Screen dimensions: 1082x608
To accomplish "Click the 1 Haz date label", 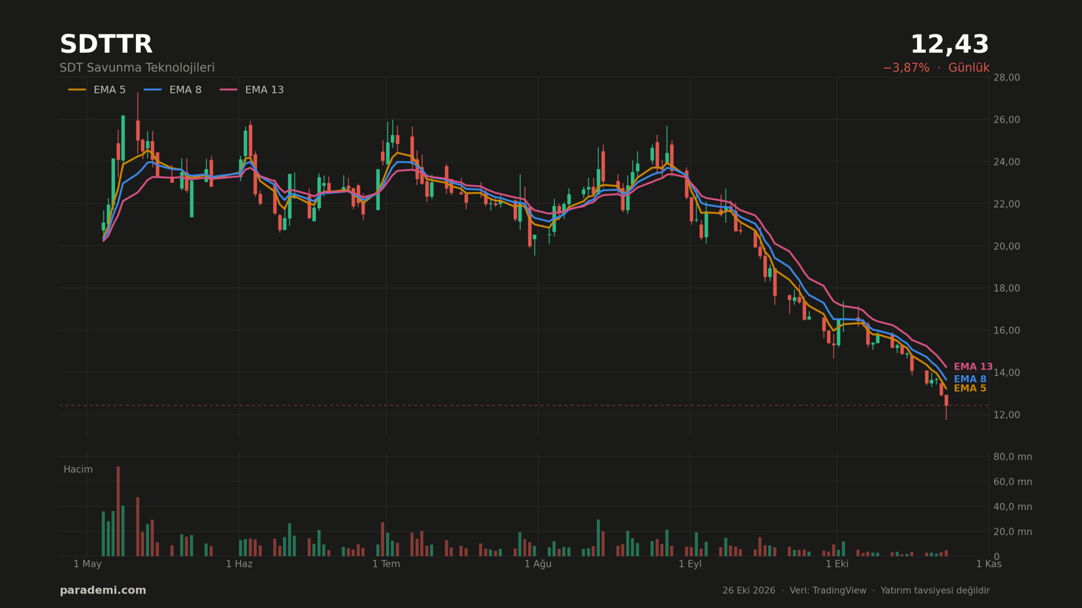I will [239, 564].
